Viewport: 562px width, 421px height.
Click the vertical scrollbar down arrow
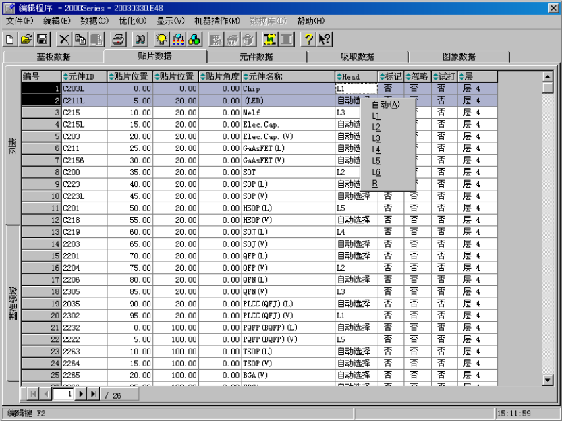548,381
